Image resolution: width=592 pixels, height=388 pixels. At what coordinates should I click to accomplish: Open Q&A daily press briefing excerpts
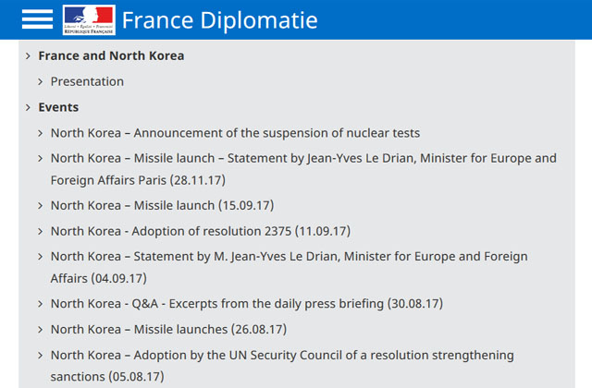[246, 303]
